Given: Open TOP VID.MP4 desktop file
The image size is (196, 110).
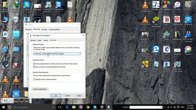Looking at the screenshot, I should tap(145, 20).
